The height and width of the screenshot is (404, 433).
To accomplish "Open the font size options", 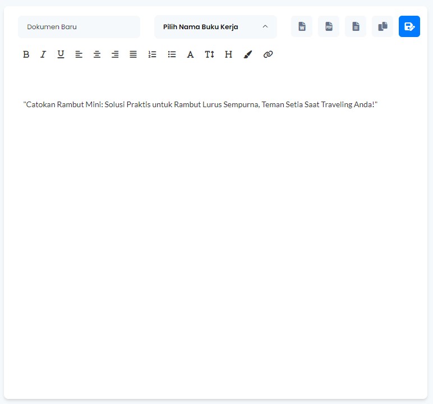I will point(209,54).
